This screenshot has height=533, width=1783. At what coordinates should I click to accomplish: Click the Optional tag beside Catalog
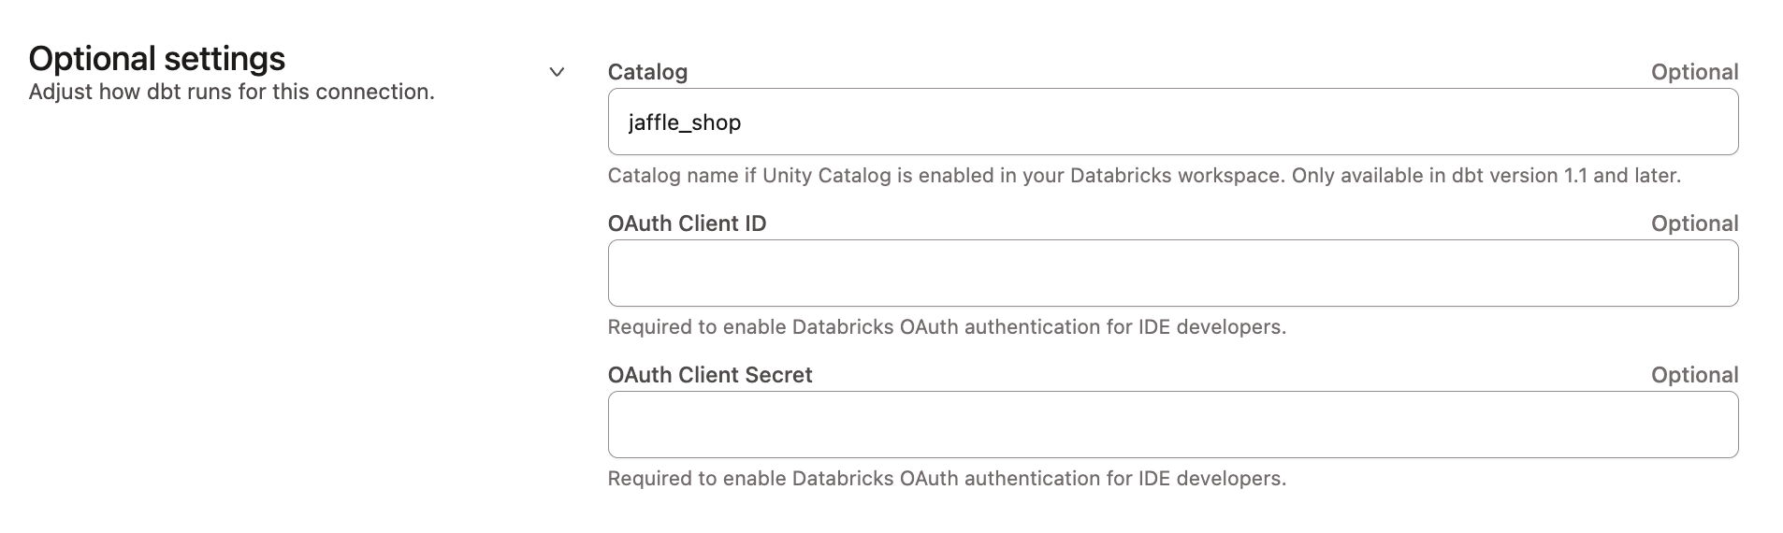[1694, 72]
